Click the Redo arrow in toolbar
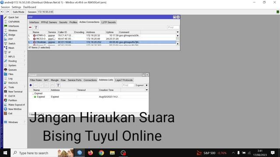Viewport: 280px width, 157px height. click(x=7, y=12)
